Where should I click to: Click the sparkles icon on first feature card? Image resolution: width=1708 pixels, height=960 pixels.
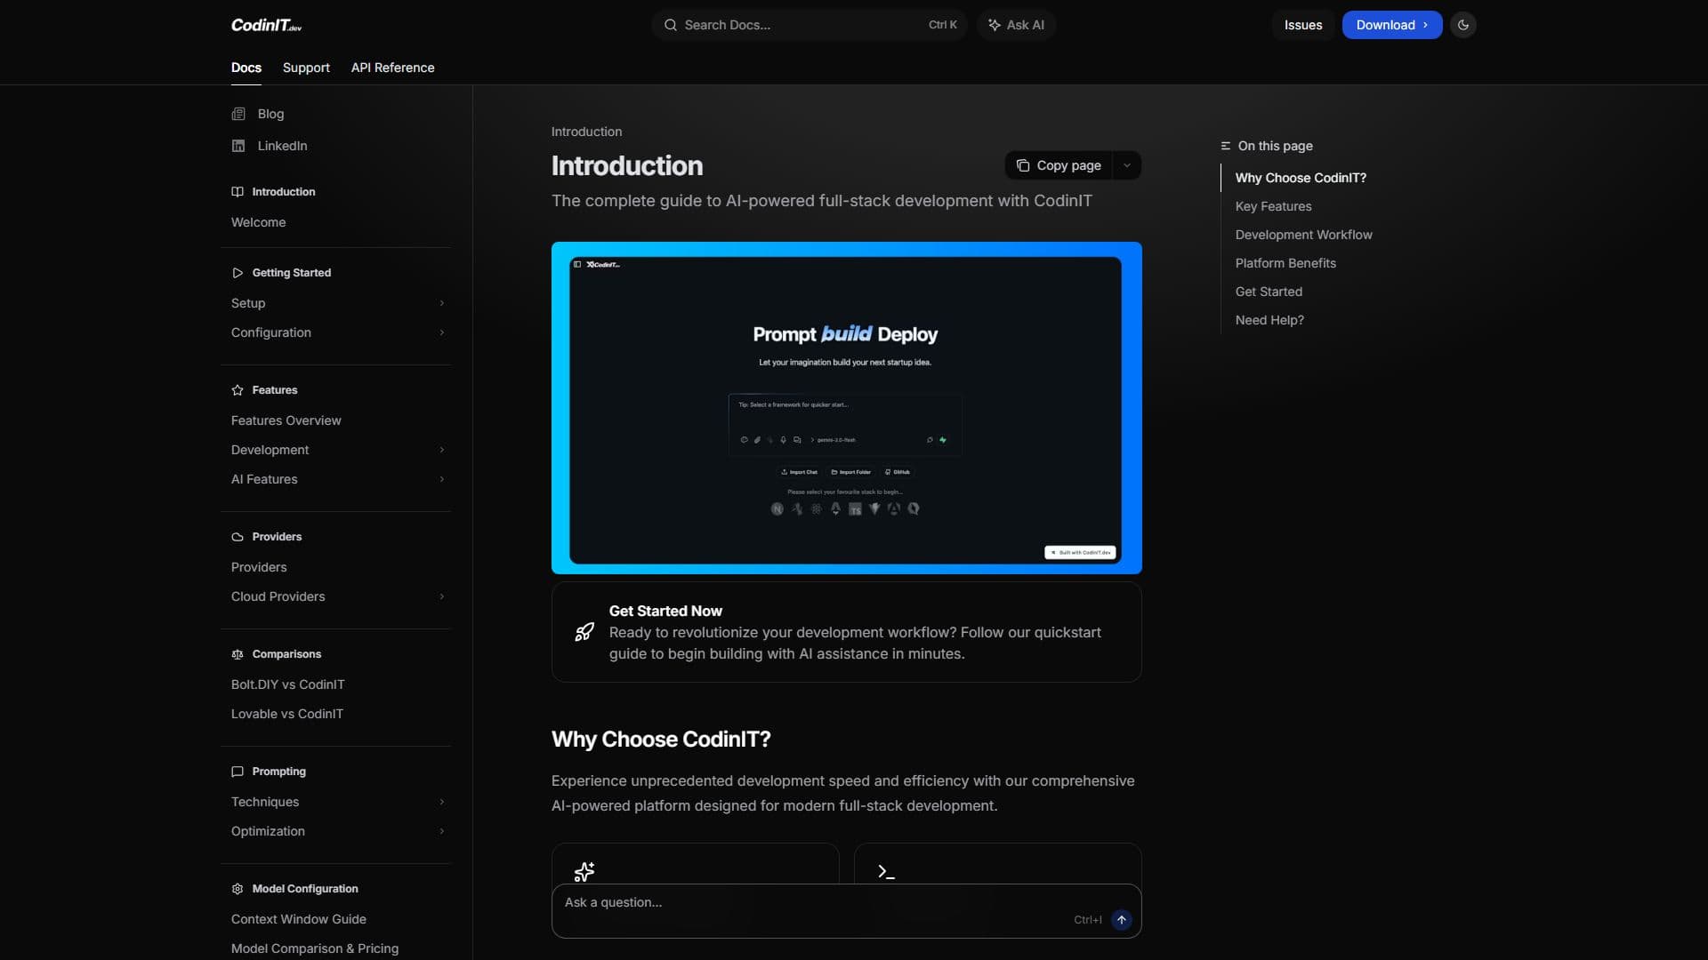click(584, 872)
